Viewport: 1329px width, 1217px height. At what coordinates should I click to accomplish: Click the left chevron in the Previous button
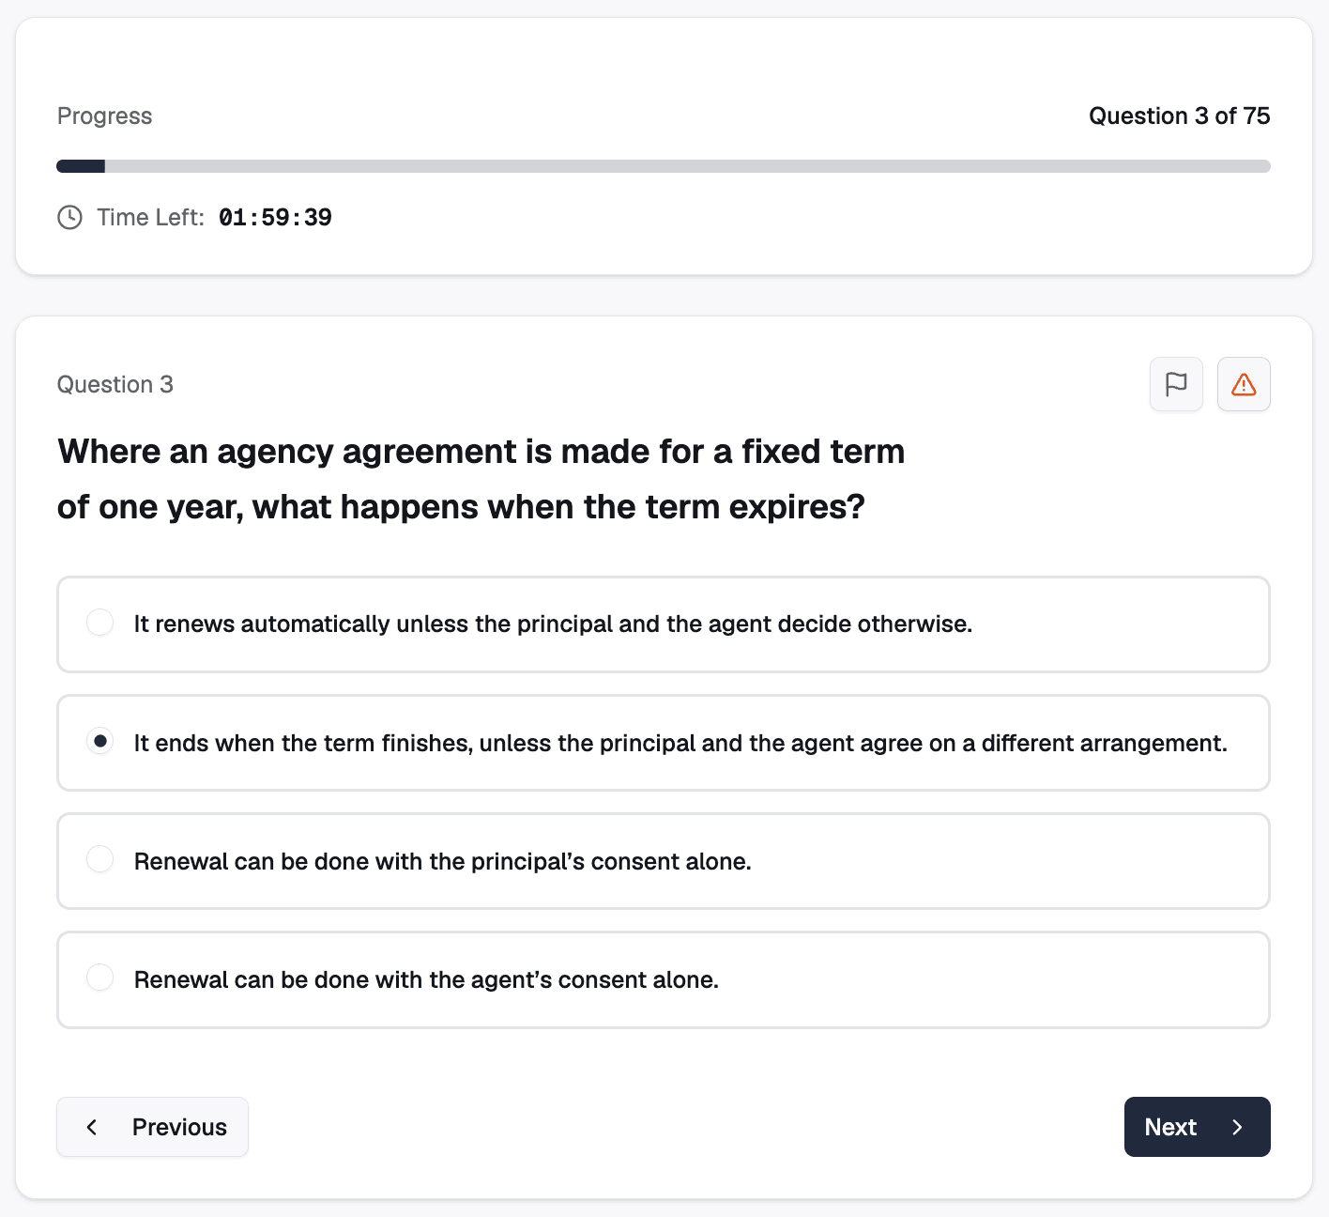coord(92,1127)
